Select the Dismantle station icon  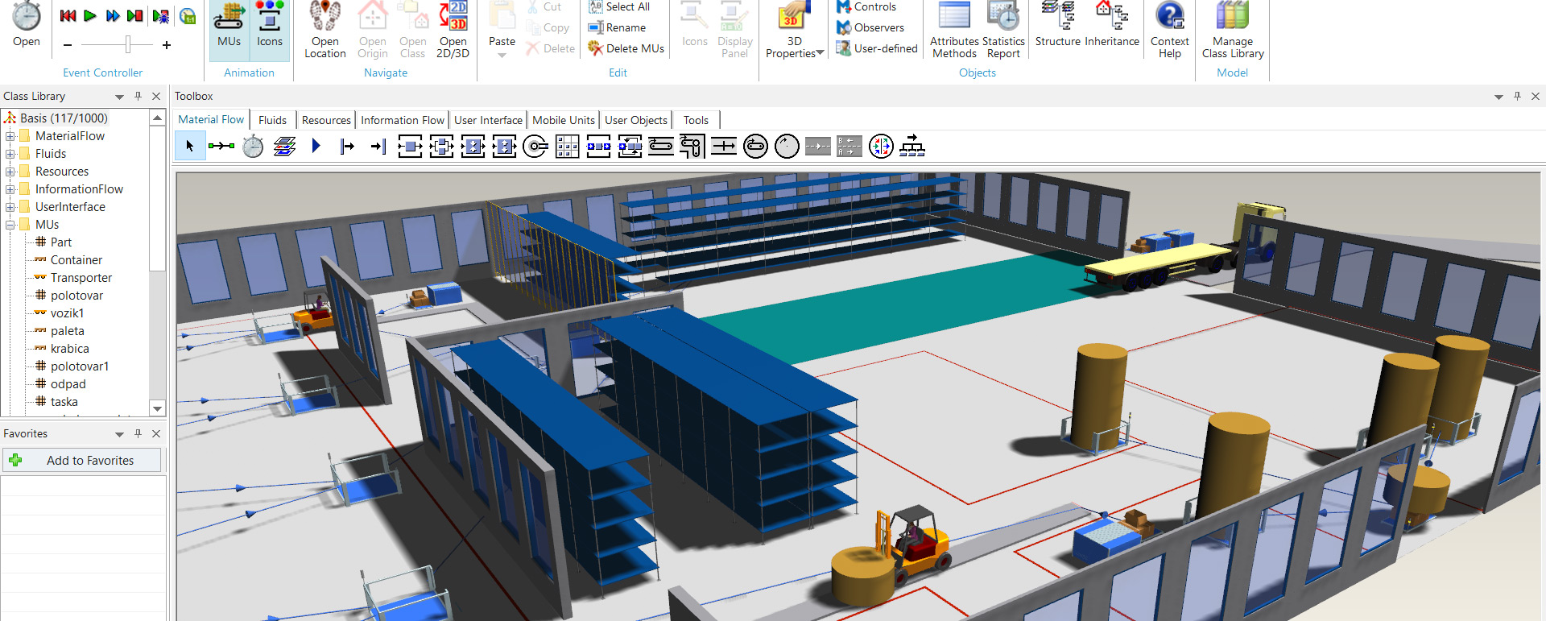(504, 146)
